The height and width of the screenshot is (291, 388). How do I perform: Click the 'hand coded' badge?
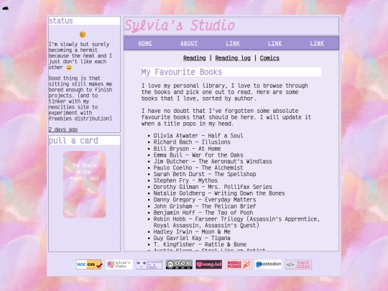[298, 264]
